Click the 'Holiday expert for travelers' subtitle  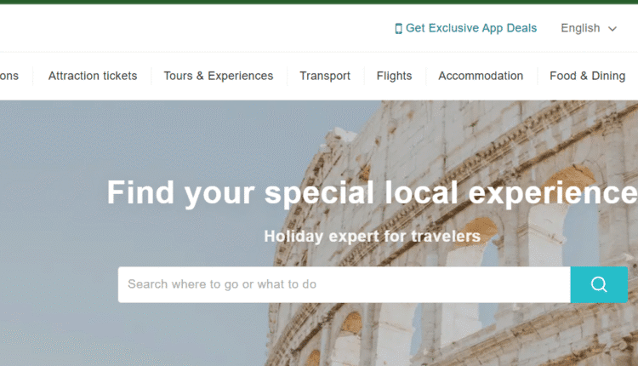click(x=373, y=236)
